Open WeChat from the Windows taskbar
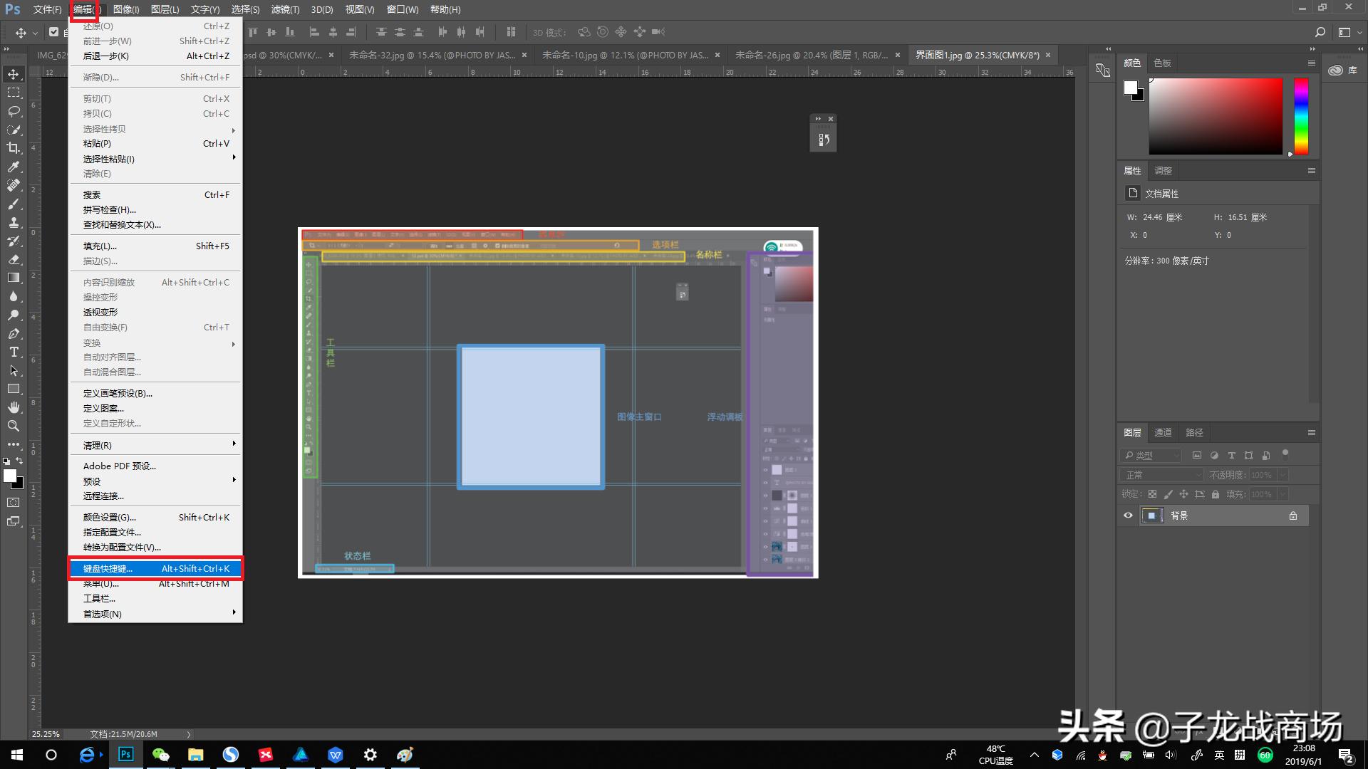 point(161,755)
